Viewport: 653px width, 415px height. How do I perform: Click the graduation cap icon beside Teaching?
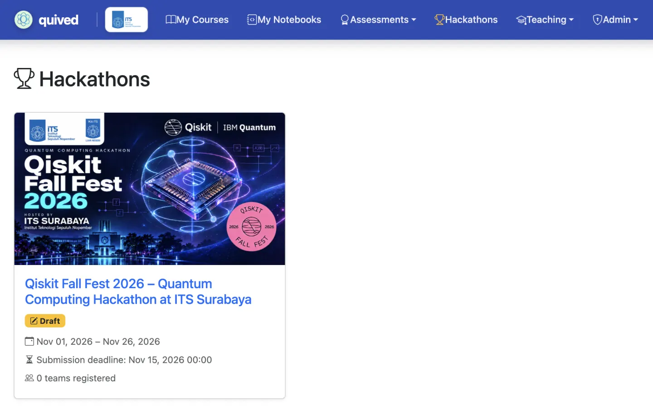coord(521,20)
